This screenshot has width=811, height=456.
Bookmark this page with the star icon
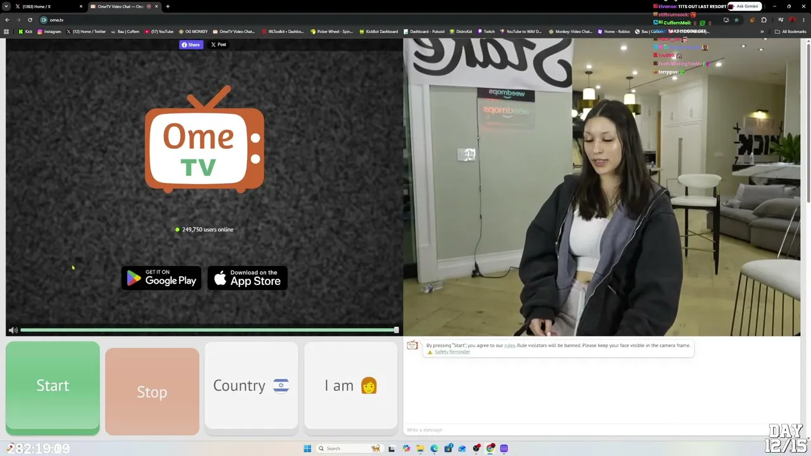pyautogui.click(x=736, y=20)
